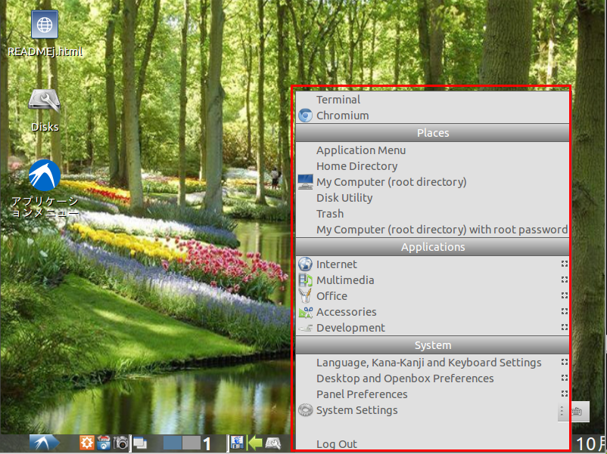
Task: Open My Computer with root password
Action: click(432, 230)
